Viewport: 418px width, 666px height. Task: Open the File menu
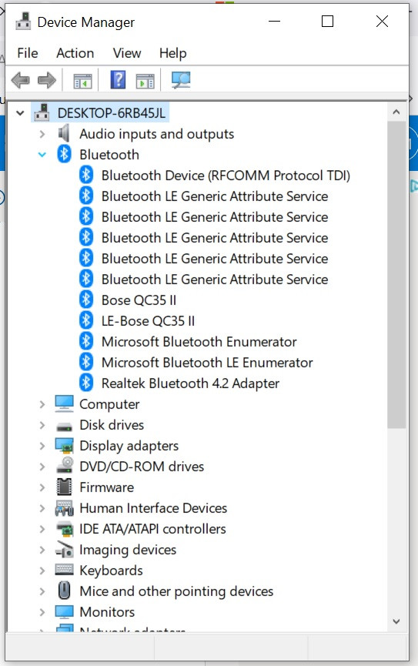(x=28, y=53)
